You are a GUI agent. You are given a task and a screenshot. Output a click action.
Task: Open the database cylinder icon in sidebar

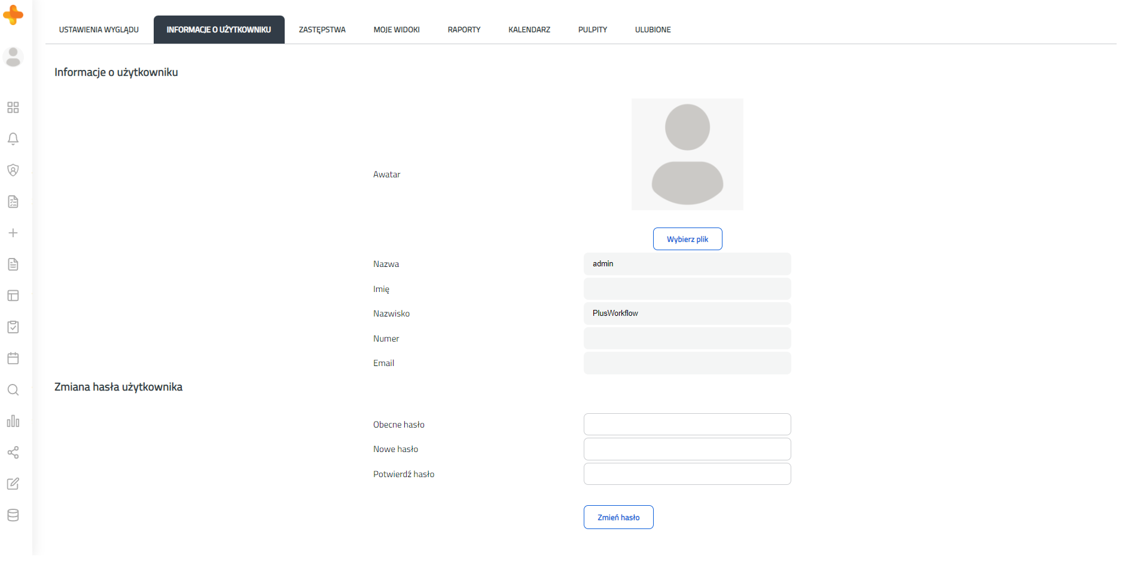13,515
